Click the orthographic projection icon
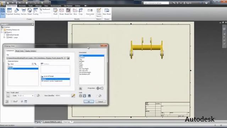Image resolution: width=227 pixels, height=128 pixels. point(98,88)
